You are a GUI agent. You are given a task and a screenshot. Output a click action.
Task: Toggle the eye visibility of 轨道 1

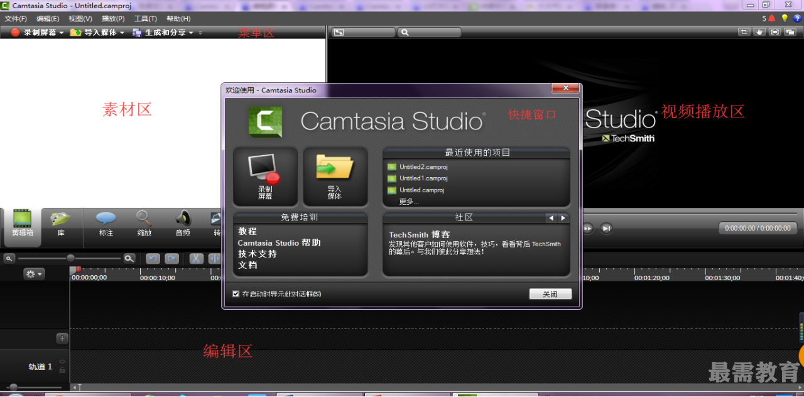[62, 362]
